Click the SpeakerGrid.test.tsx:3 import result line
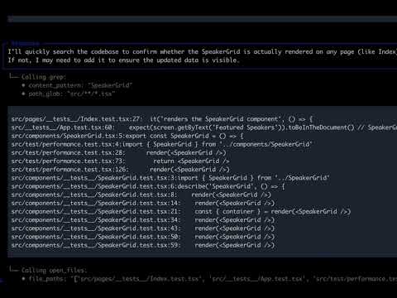This screenshot has width=397, height=298. point(170,178)
